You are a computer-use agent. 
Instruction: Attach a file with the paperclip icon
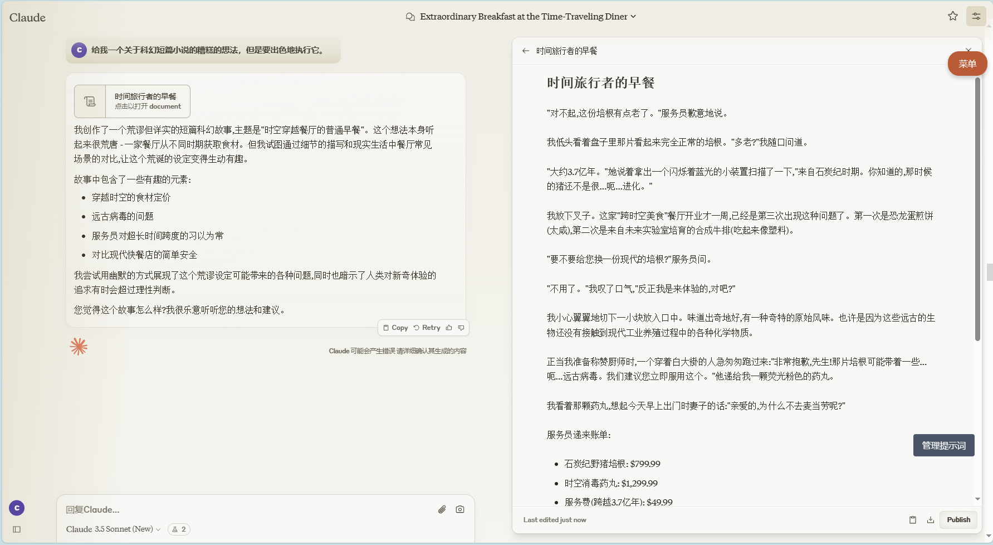tap(442, 509)
